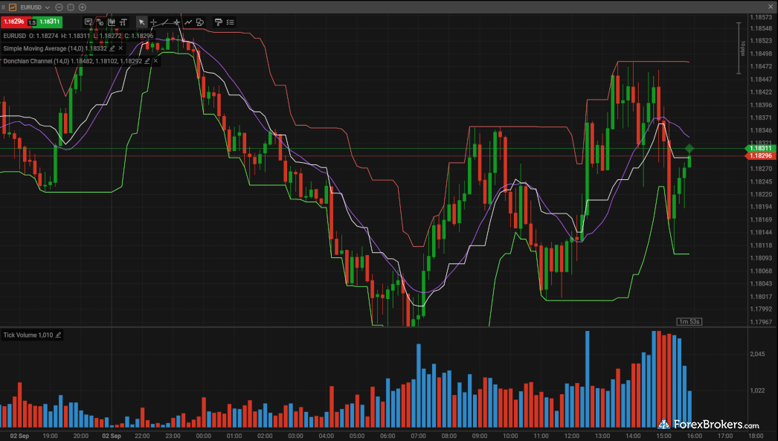
Task: Click the green buy price 1.18311 button
Action: click(x=50, y=22)
